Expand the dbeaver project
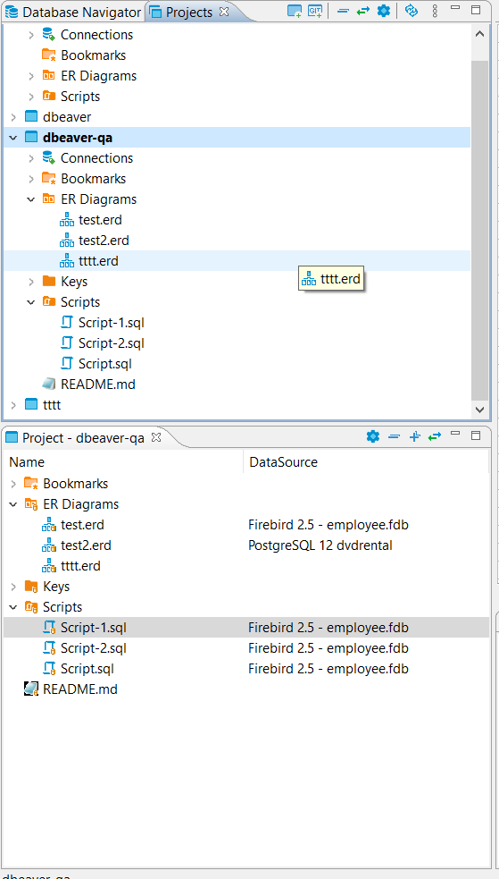499x879 pixels. [13, 117]
